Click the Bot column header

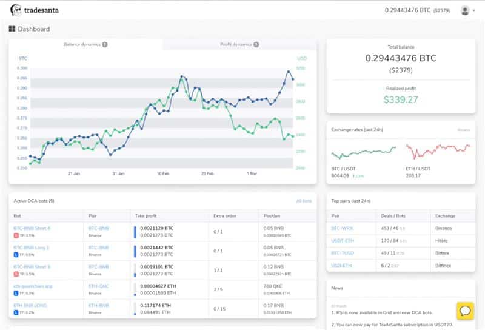[18, 216]
